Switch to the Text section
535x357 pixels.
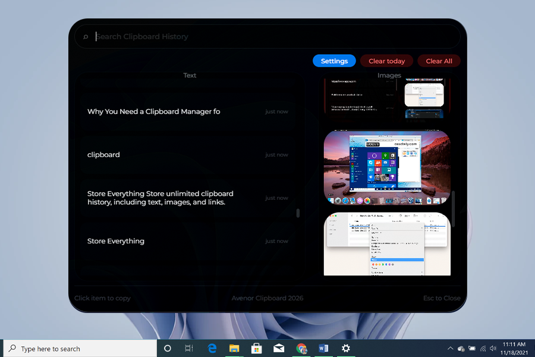click(x=190, y=75)
